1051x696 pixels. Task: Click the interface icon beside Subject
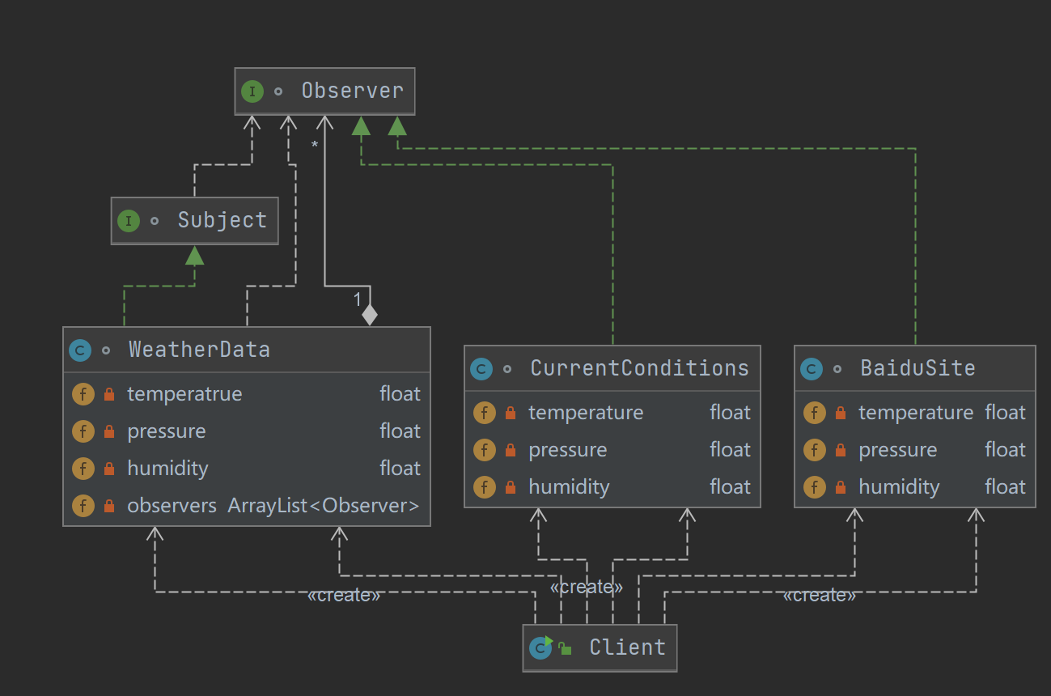[x=129, y=221]
